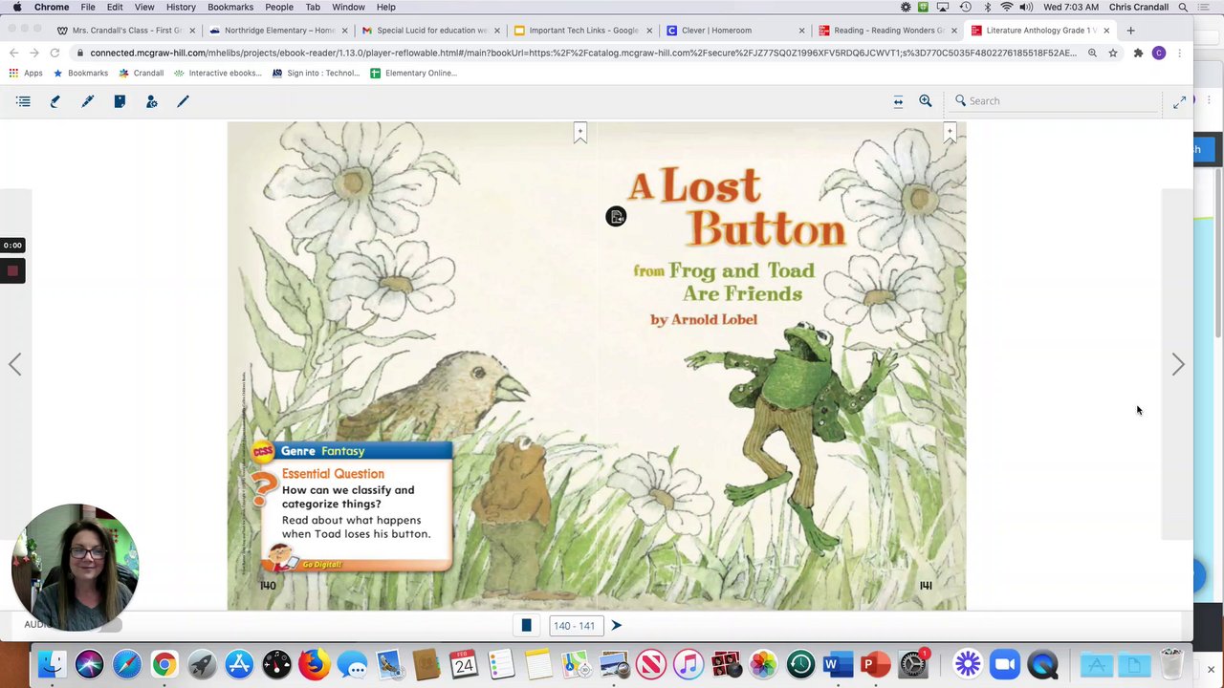Click the audio note icon near the title
Screen dimensions: 1224x688
pyautogui.click(x=616, y=217)
